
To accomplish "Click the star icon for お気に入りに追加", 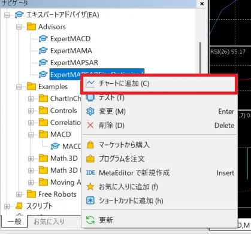I will click(x=90, y=187).
